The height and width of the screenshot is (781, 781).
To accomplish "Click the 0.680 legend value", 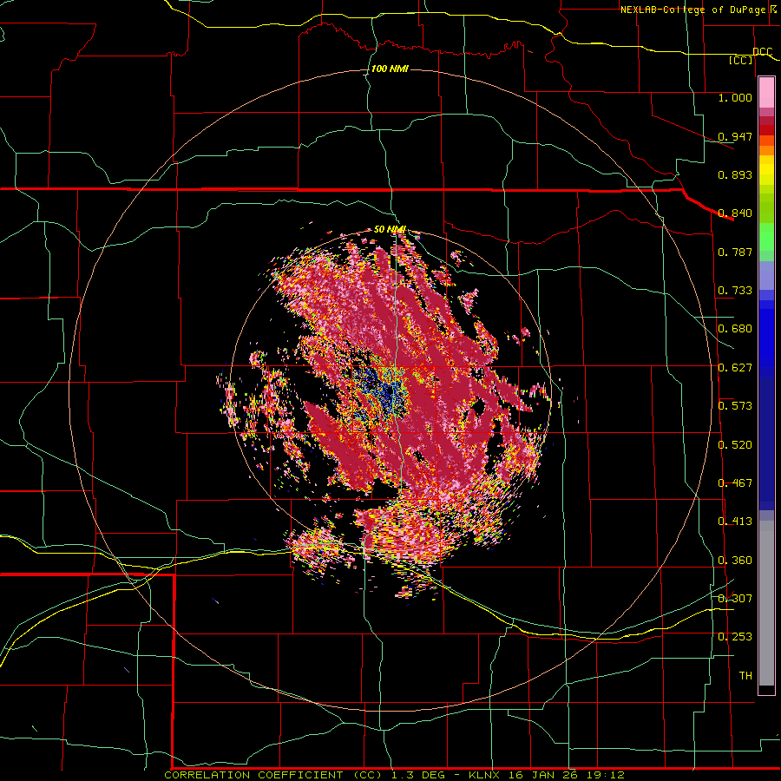I will click(735, 329).
